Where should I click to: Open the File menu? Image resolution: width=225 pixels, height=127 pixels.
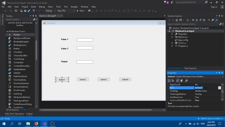click(x=3, y=7)
